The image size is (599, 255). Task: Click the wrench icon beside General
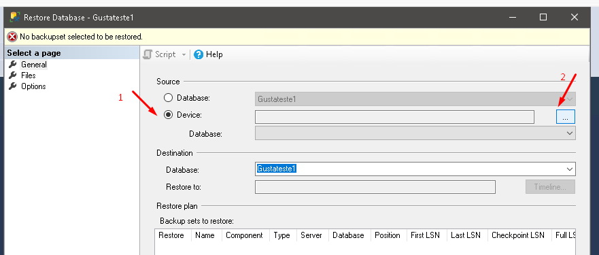tap(13, 64)
